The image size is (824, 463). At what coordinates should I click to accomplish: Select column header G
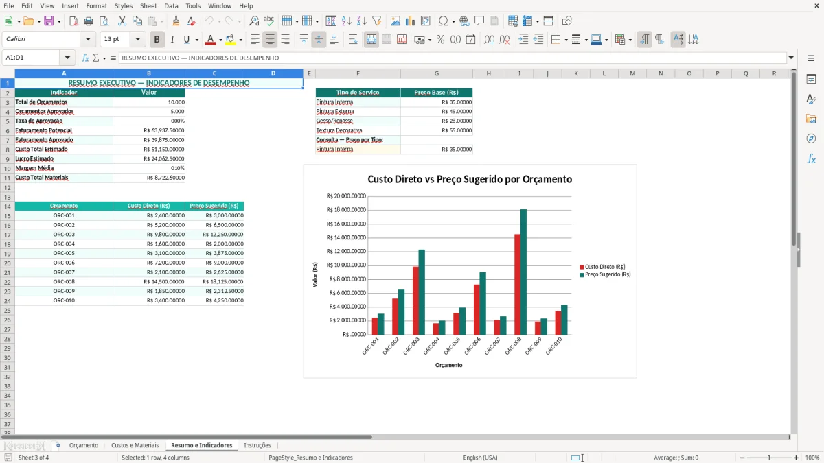click(437, 73)
